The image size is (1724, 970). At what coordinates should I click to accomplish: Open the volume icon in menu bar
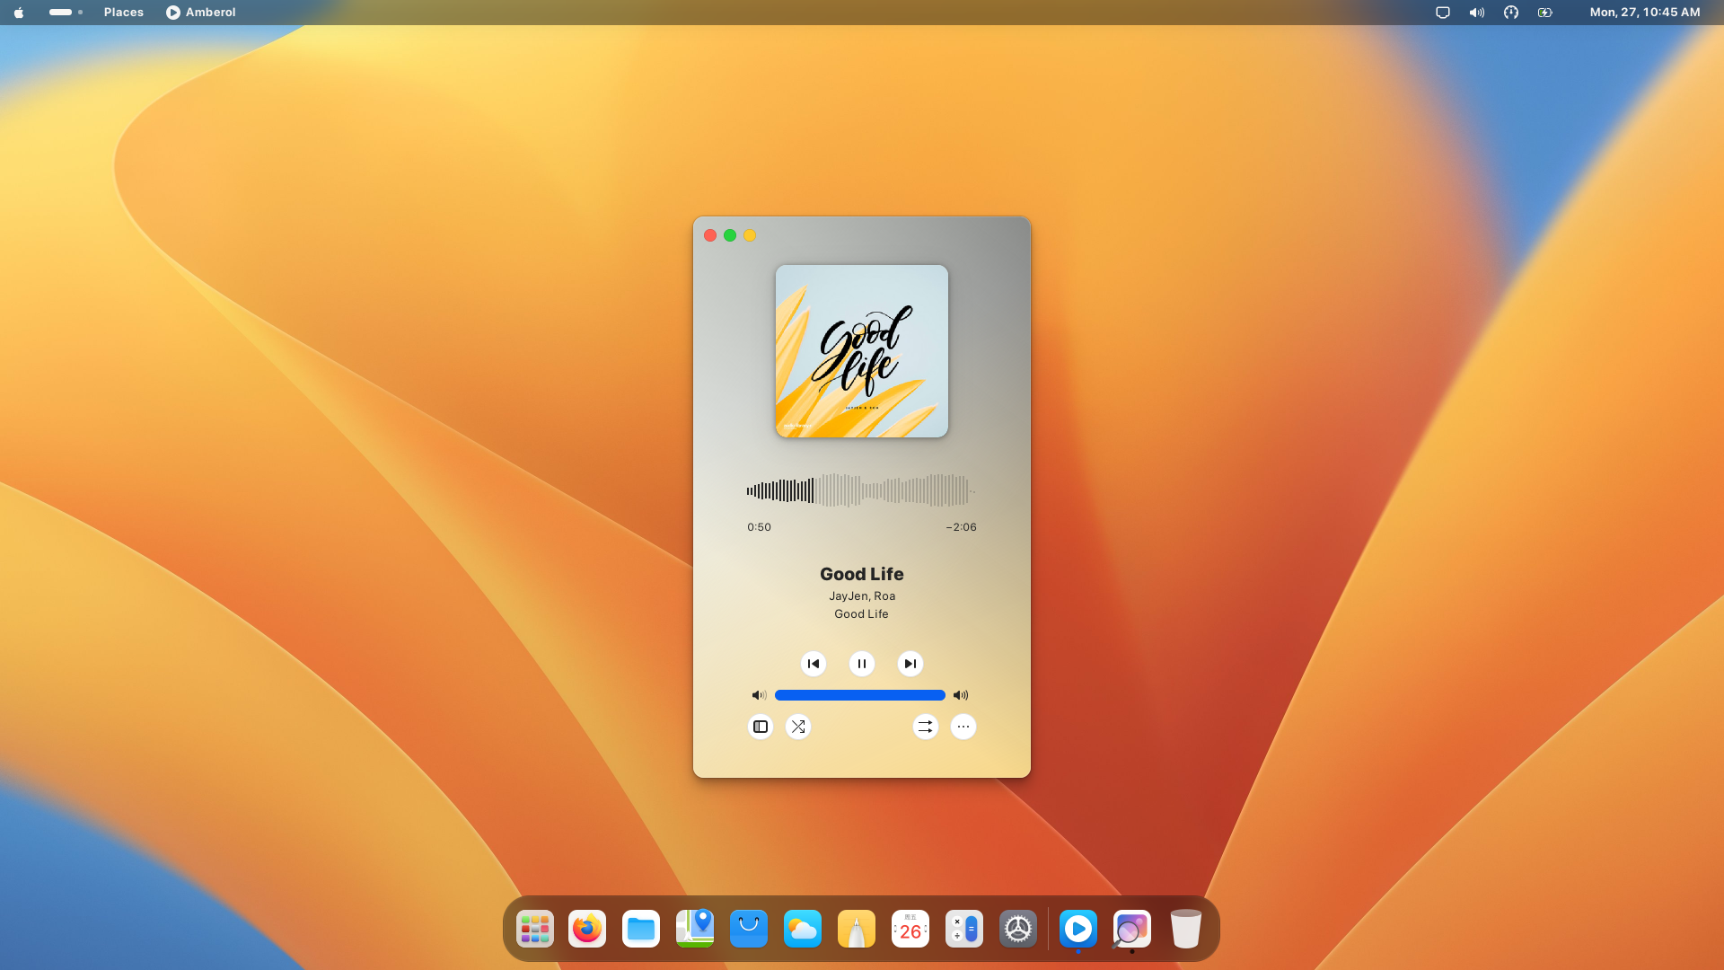click(x=1477, y=13)
